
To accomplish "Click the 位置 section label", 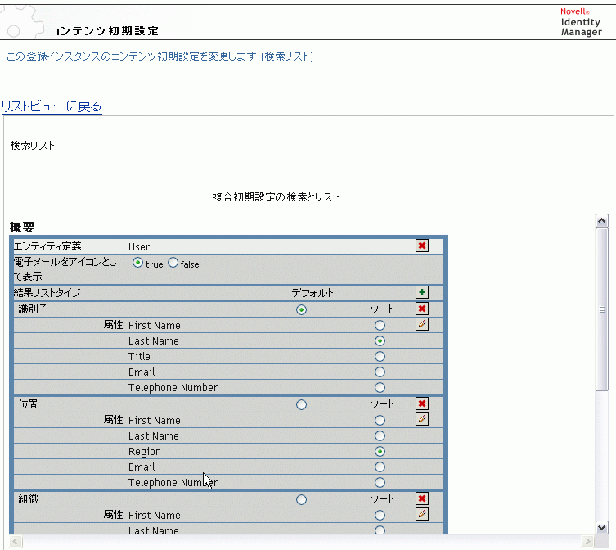I will [28, 404].
